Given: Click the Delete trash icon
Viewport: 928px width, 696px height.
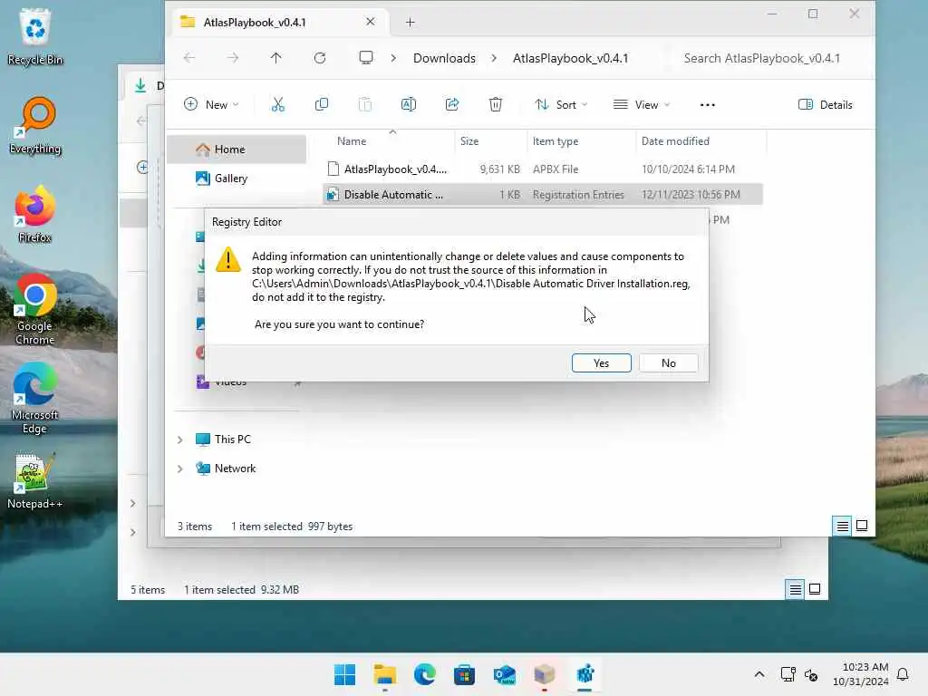Looking at the screenshot, I should click(496, 105).
